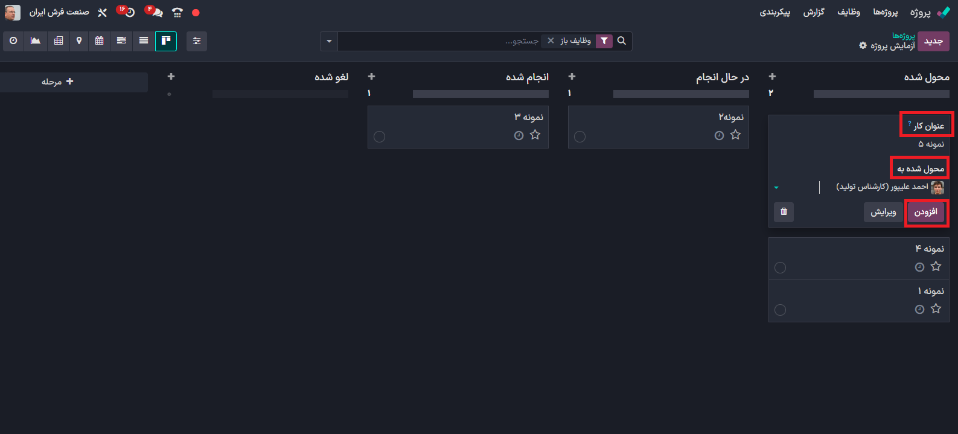Click the progress bar of the محول شده column
The height and width of the screenshot is (434, 958).
click(881, 94)
